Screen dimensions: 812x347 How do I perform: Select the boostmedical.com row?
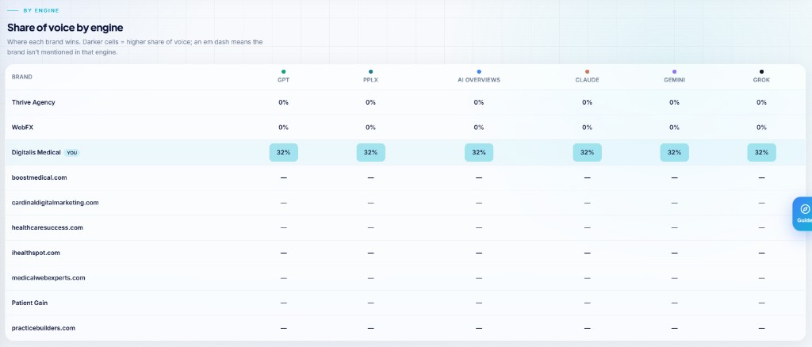click(x=405, y=178)
